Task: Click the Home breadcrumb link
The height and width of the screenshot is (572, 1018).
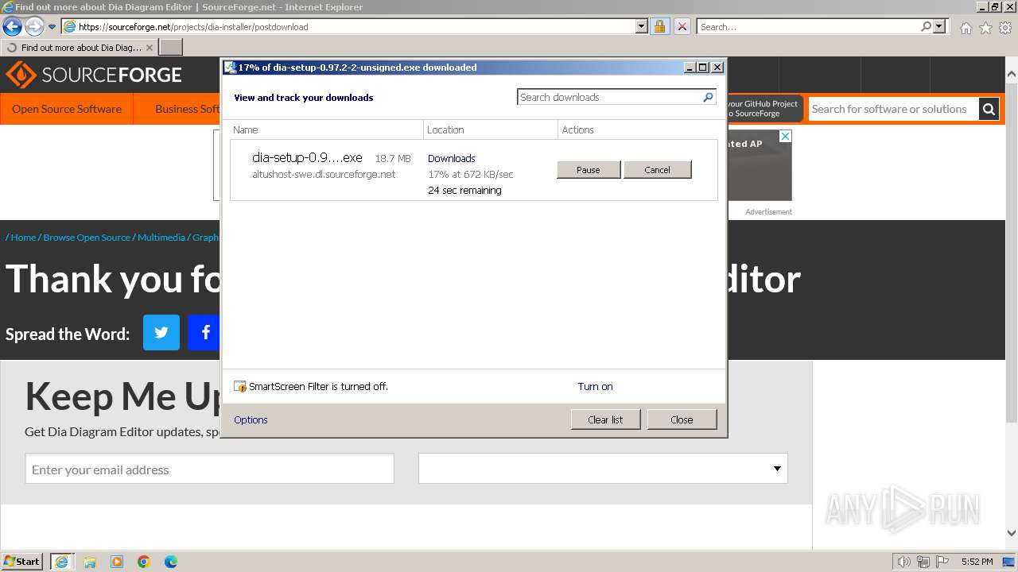Action: 23,237
